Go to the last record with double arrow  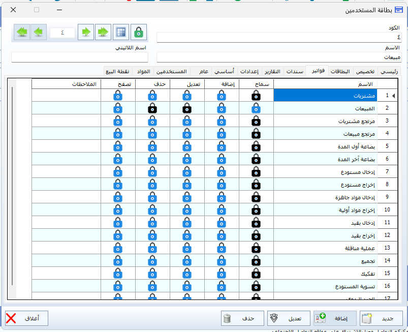pos(104,32)
